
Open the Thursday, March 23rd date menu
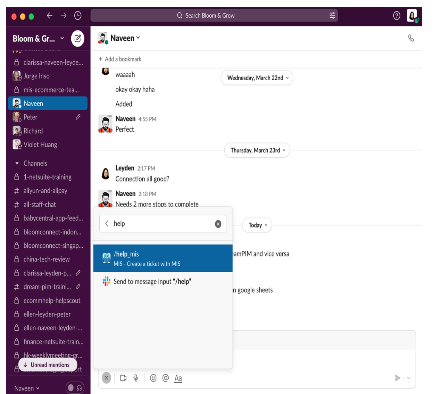coord(257,150)
